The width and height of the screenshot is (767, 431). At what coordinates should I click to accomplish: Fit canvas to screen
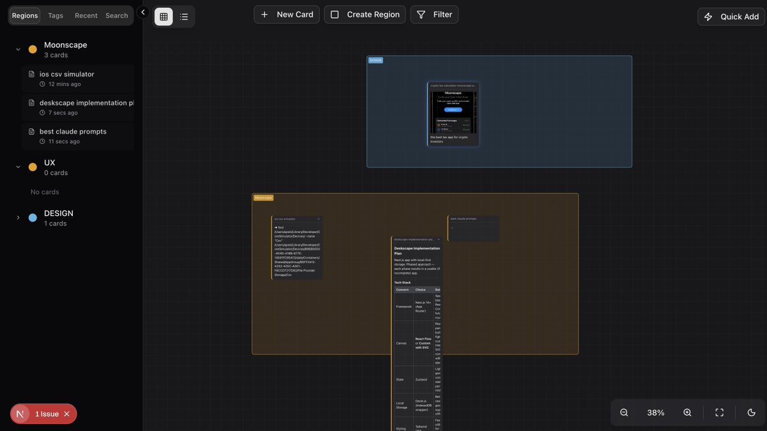pos(720,412)
